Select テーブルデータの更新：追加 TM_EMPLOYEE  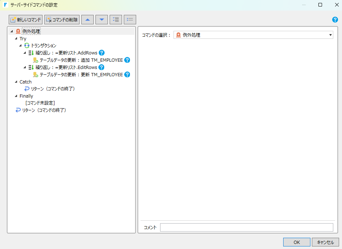pos(81,60)
